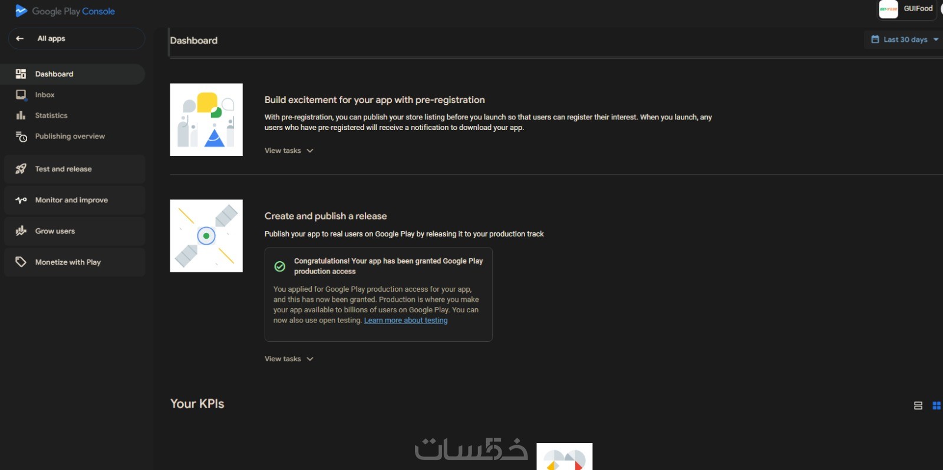
Task: Click the calendar icon next to Last 30 days
Action: click(875, 39)
